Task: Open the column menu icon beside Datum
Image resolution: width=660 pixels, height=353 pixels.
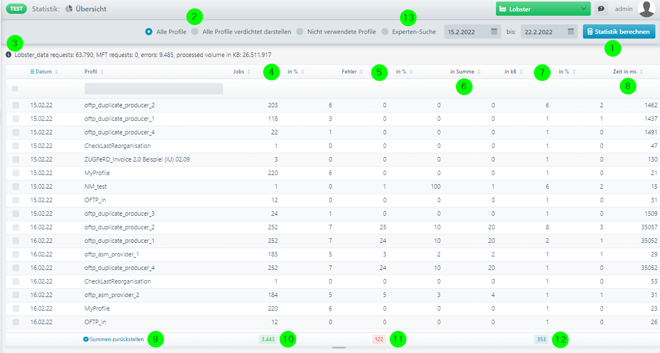Action: pyautogui.click(x=32, y=72)
